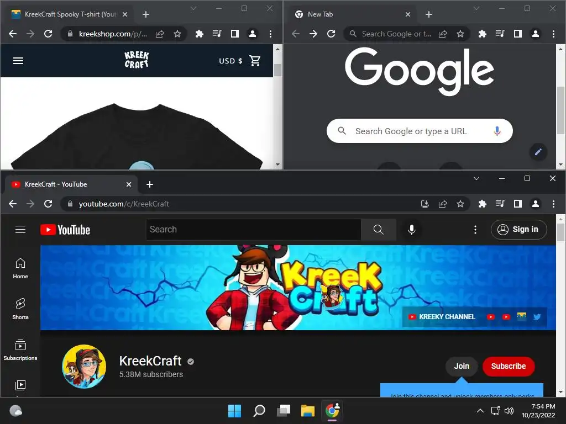The width and height of the screenshot is (566, 424).
Task: Open extensions in KreekShop window
Action: click(199, 34)
